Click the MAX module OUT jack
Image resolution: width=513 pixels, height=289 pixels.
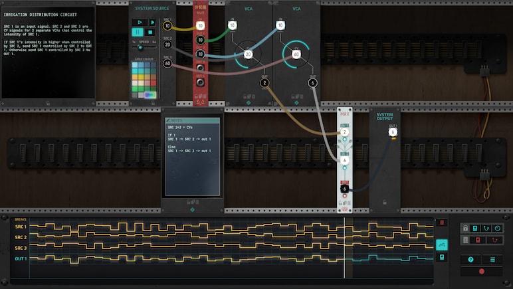coord(344,189)
